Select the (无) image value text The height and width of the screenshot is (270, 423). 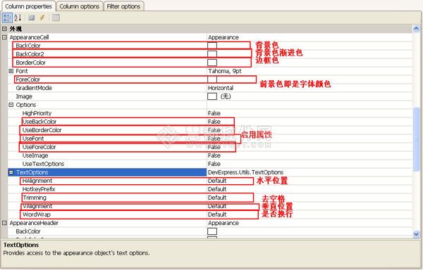226,96
